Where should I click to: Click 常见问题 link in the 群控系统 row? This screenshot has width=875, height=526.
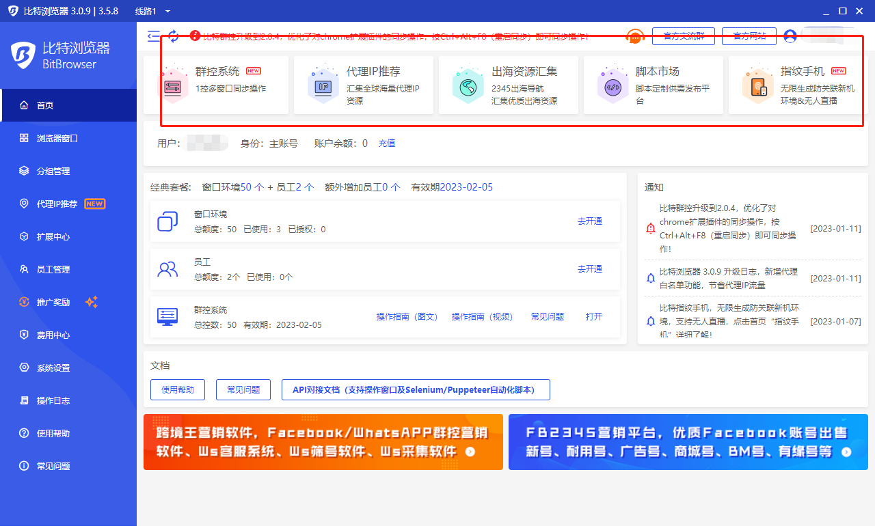point(548,317)
